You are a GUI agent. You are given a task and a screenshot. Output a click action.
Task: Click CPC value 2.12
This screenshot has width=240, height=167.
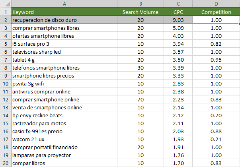point(178,115)
